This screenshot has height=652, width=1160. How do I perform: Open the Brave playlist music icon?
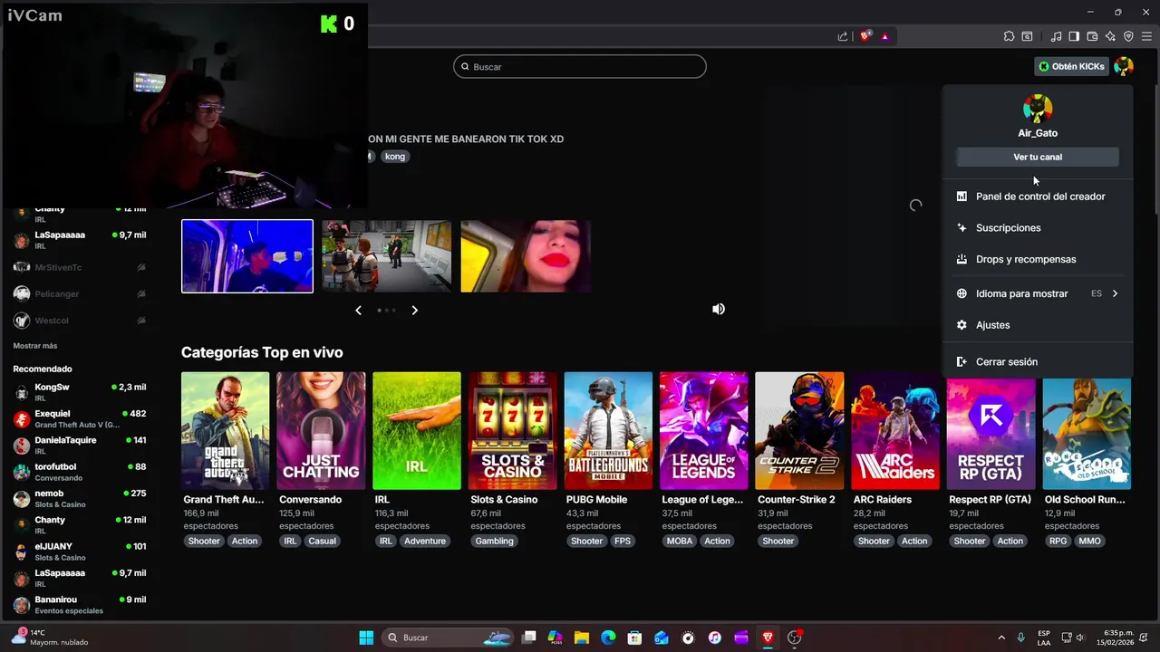[x=1056, y=36]
